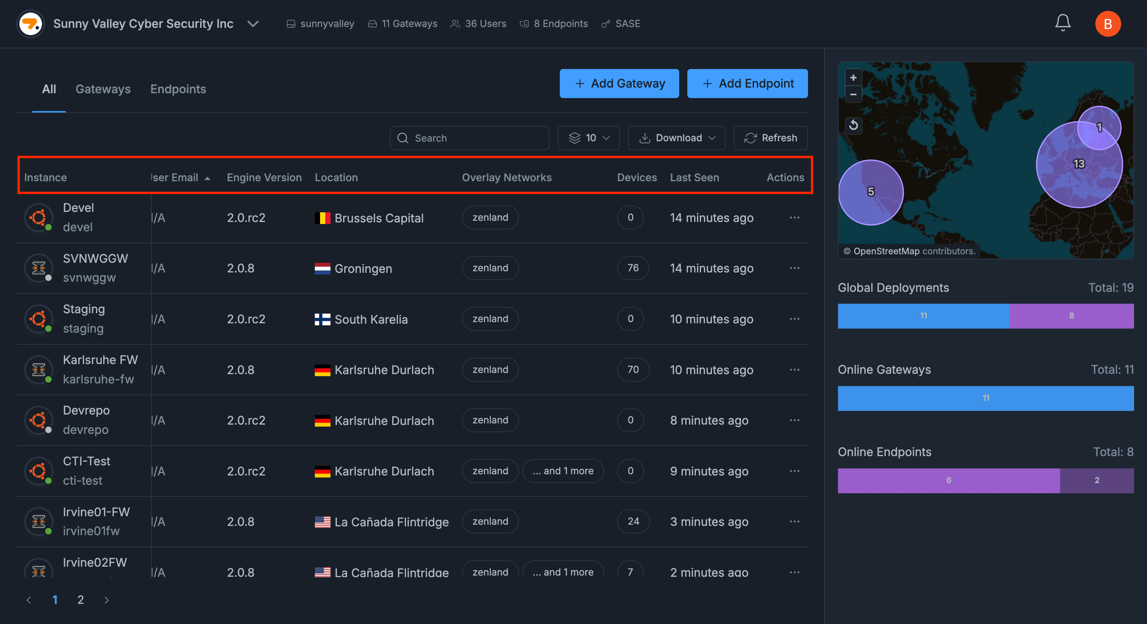Click the SVNWGGW gateway instance icon
The height and width of the screenshot is (624, 1147).
39,268
